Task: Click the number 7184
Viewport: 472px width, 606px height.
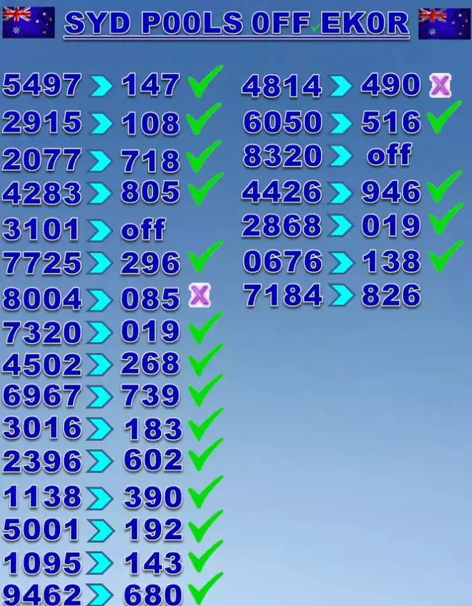Action: coord(283,296)
